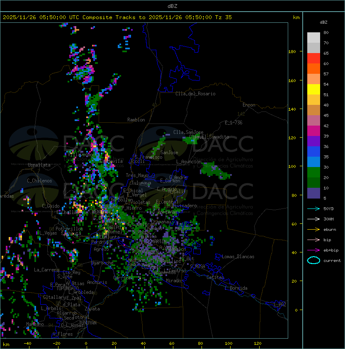Pick the light blue 30 dBZ swatch
This screenshot has height=349, width=345.
click(313, 162)
